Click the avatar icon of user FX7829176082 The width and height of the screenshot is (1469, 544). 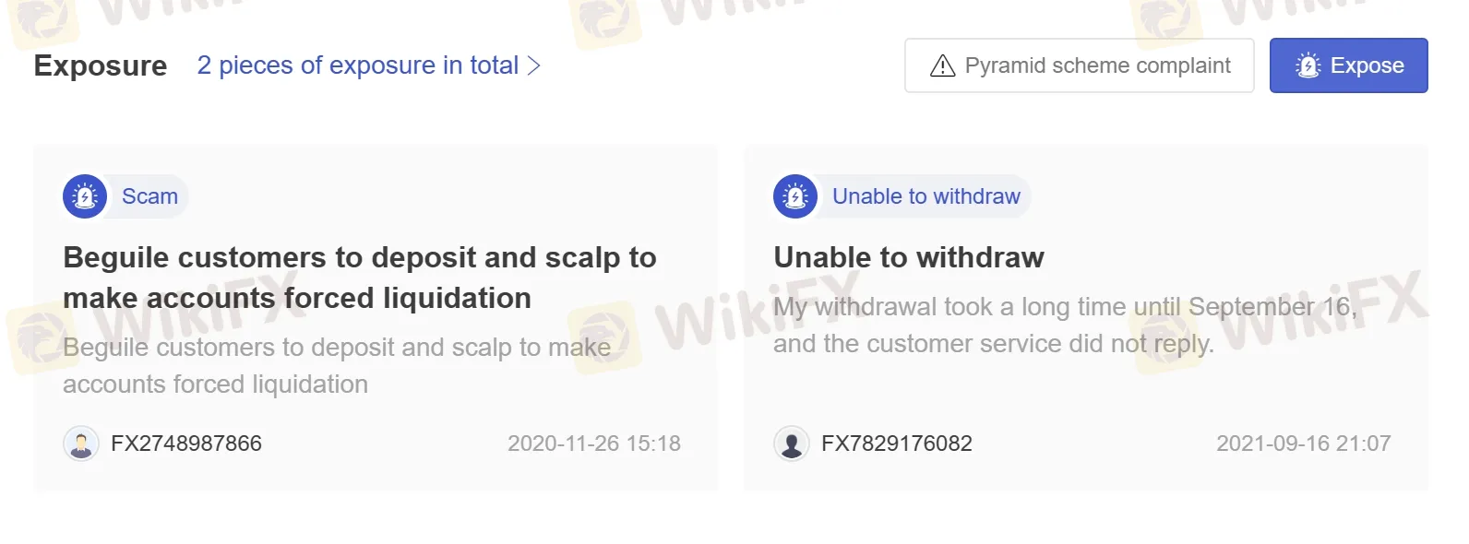click(x=792, y=443)
